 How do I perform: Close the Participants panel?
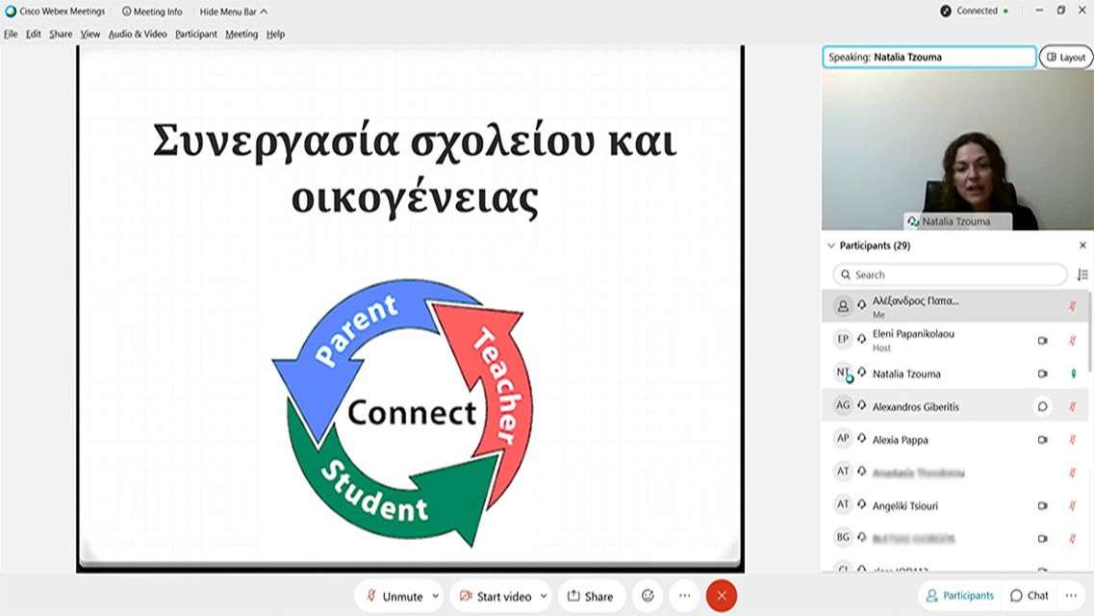[1082, 245]
